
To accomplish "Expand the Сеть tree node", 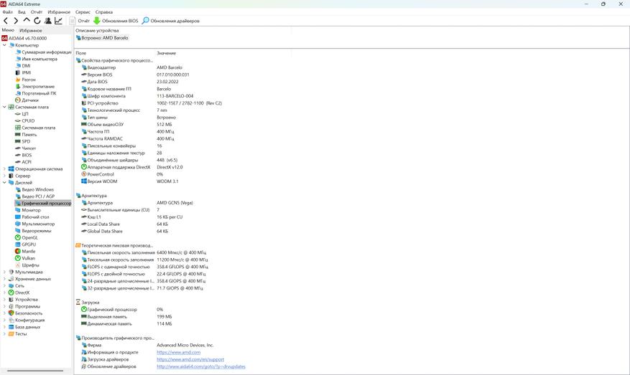I will coord(4,285).
